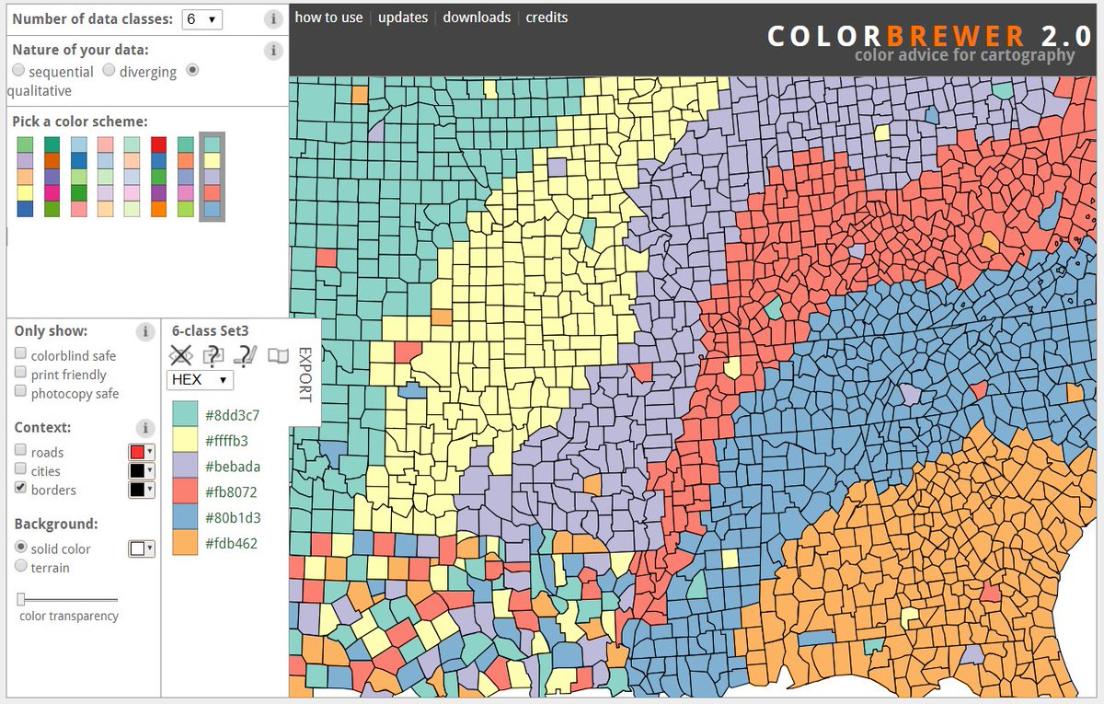Click the hex code text #bebada

(233, 467)
